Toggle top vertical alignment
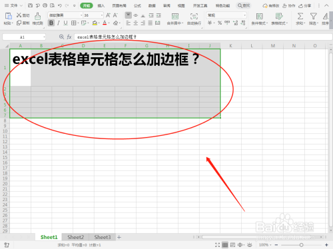This screenshot has width=333, height=249. coord(129,15)
